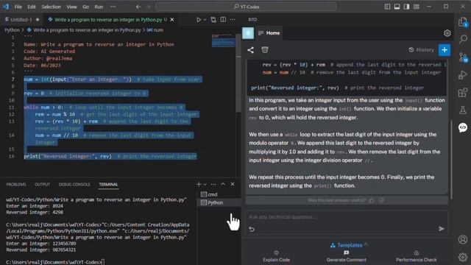This screenshot has height=265, width=471.
Task: Close the reverse integer Python.py tab
Action: [172, 20]
